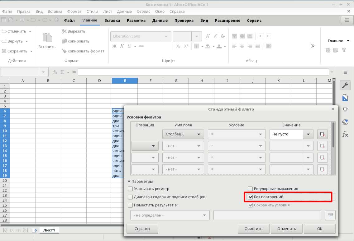The image size is (354, 241).
Task: Click the shrink range icon in the filter dialog
Action: click(x=330, y=215)
